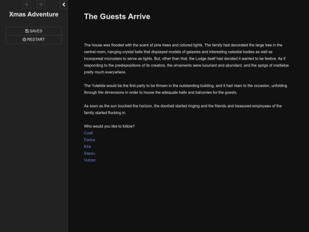
Task: Click The Guests Arrive heading
Action: pyautogui.click(x=117, y=17)
